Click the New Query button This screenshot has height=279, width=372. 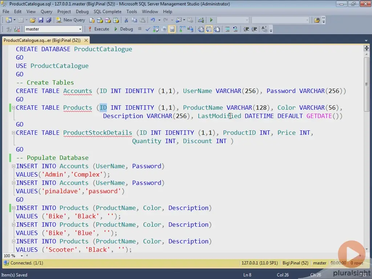pos(70,20)
